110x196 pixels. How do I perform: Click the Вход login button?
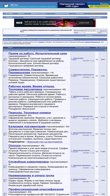point(100,33)
